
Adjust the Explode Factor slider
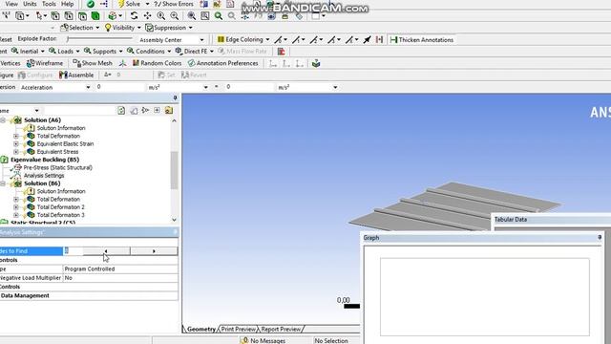(x=99, y=39)
